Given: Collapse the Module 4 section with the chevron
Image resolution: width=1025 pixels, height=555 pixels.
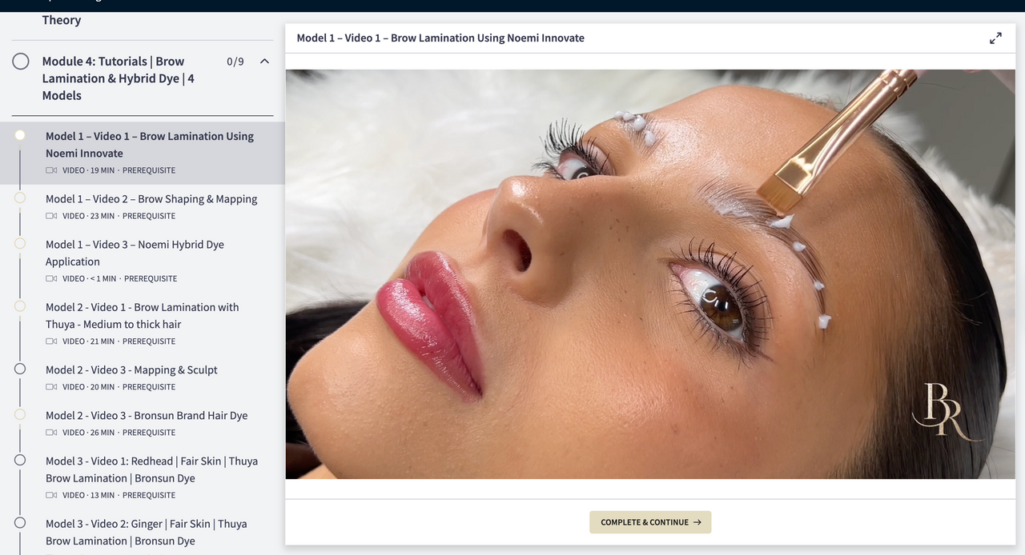Looking at the screenshot, I should [264, 62].
